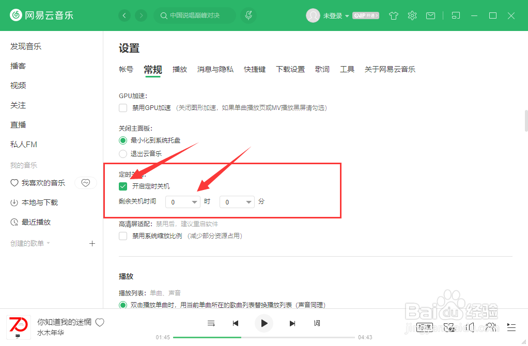Screen dimensions: 528x346
Task: Switch to the 常规 settings tab
Action: [x=153, y=70]
